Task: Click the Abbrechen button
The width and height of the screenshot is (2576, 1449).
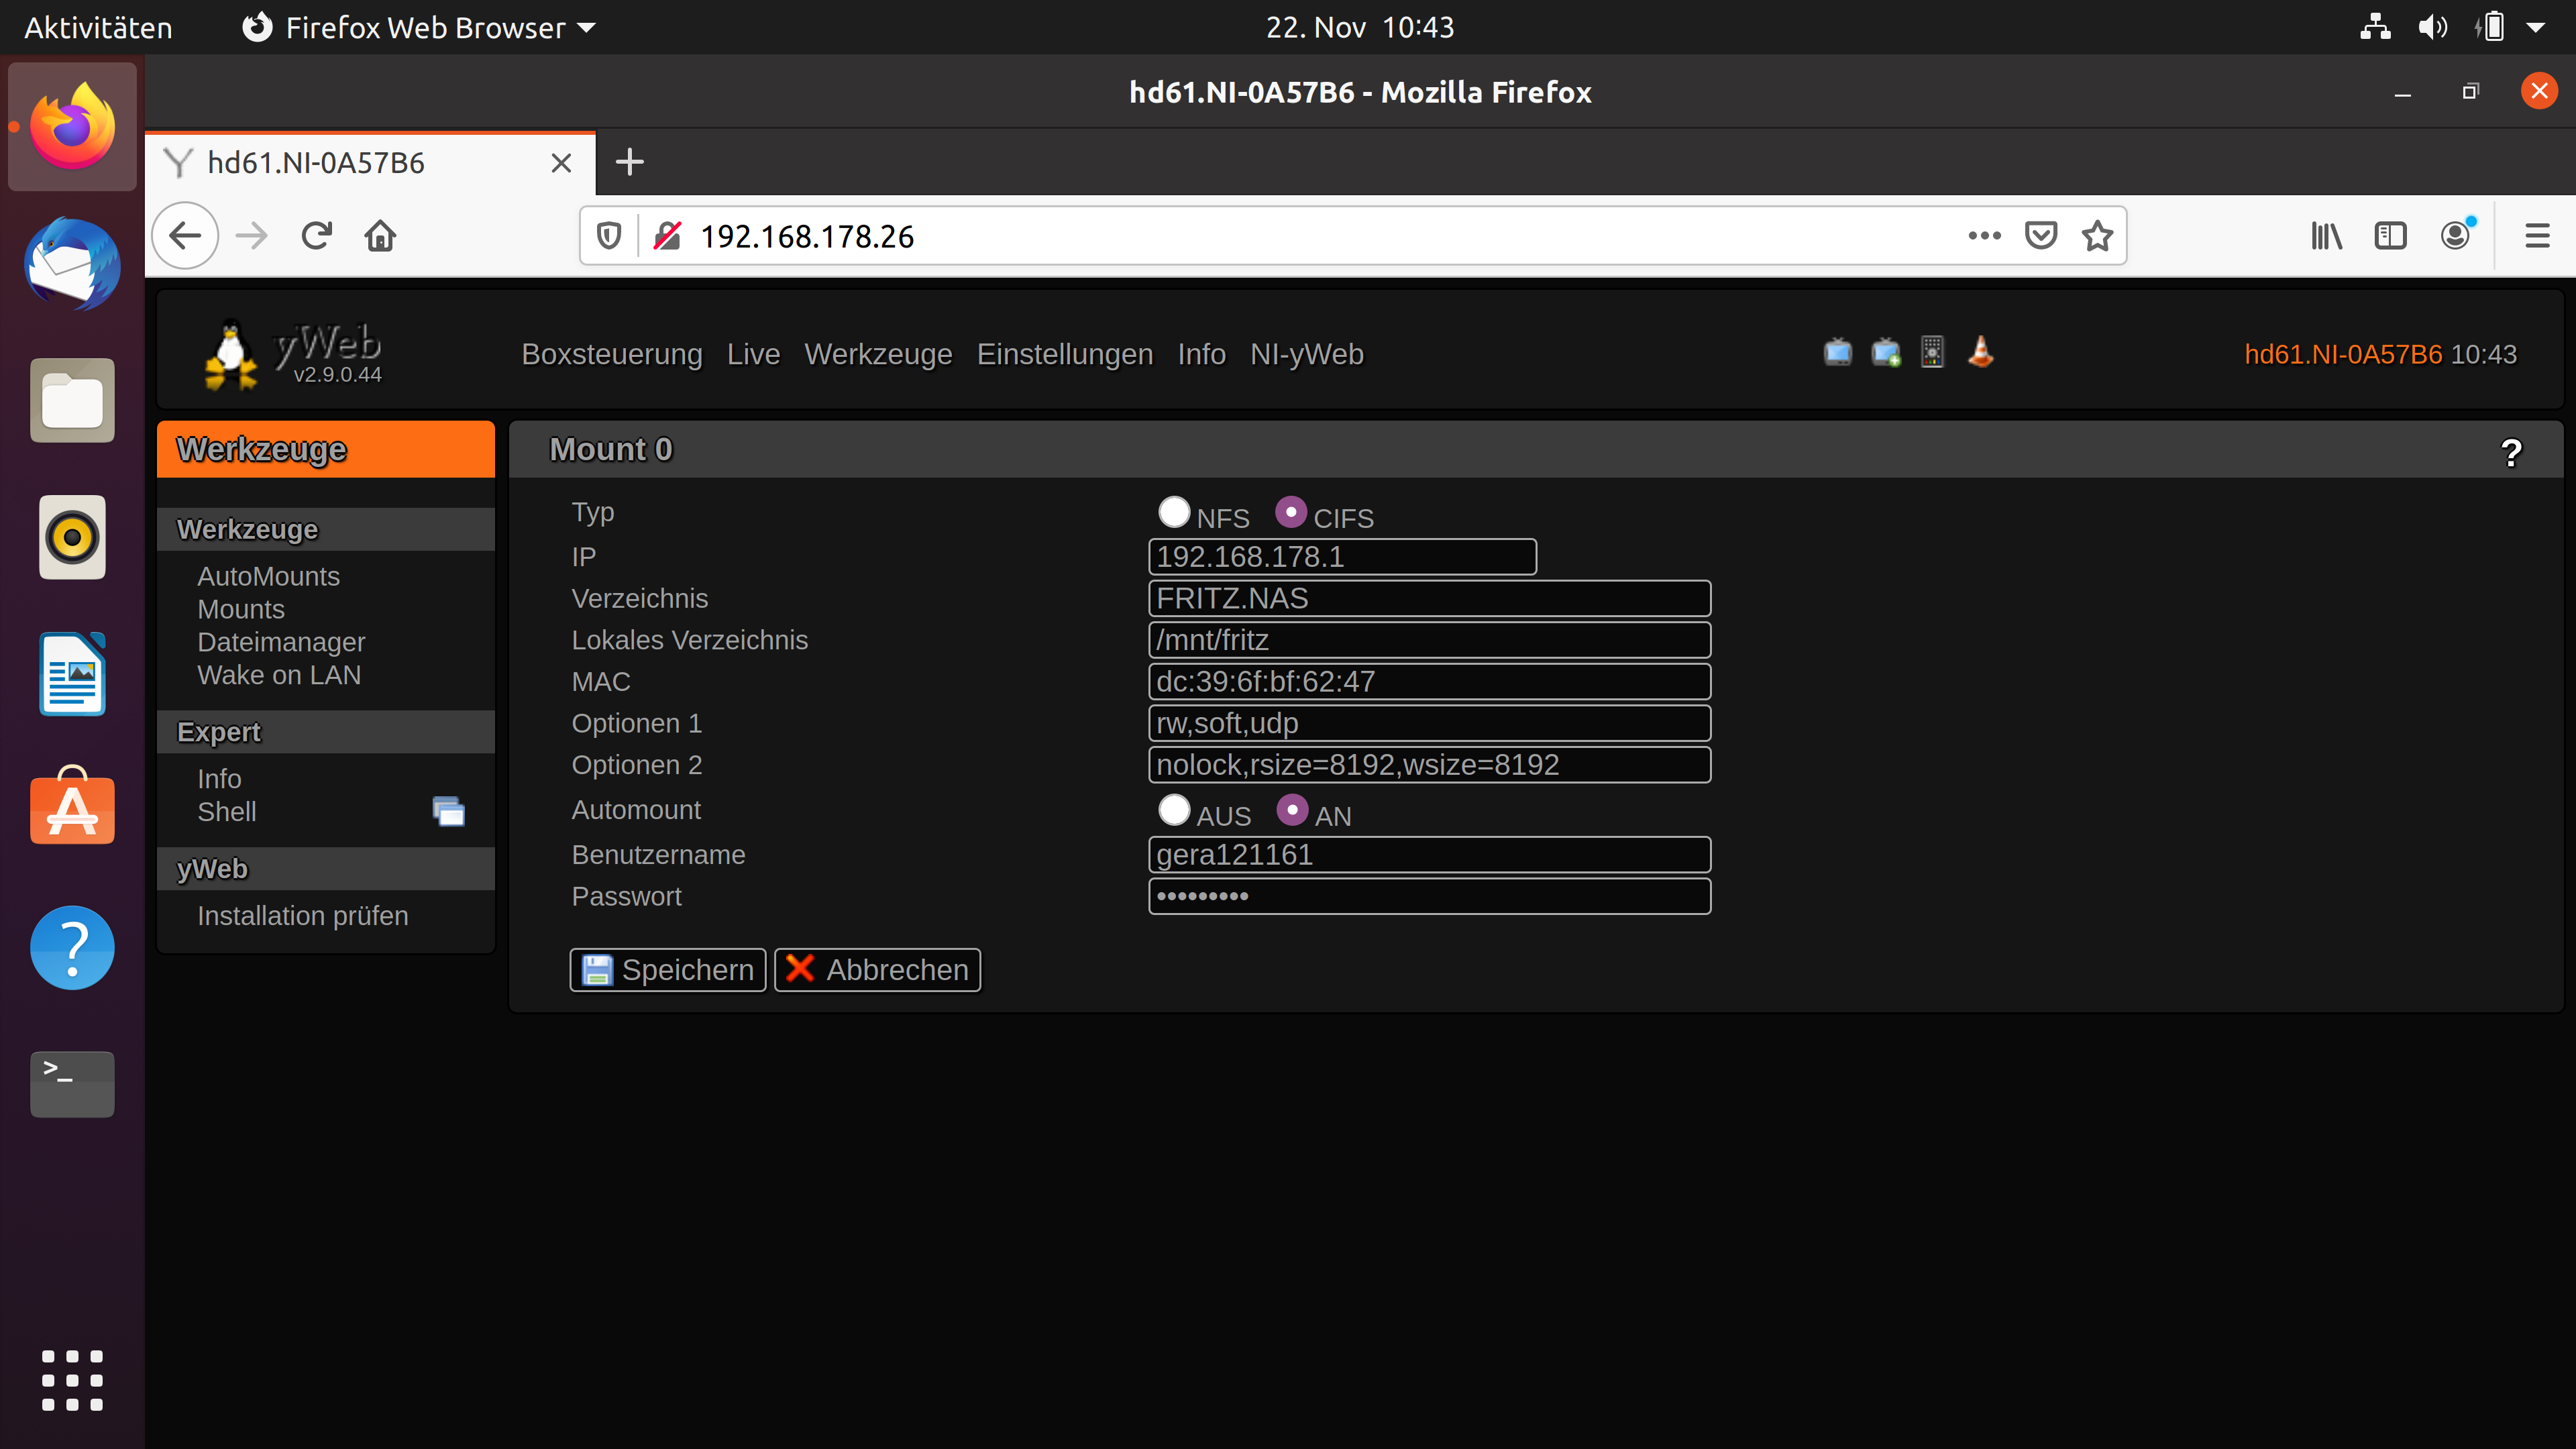Action: (877, 969)
